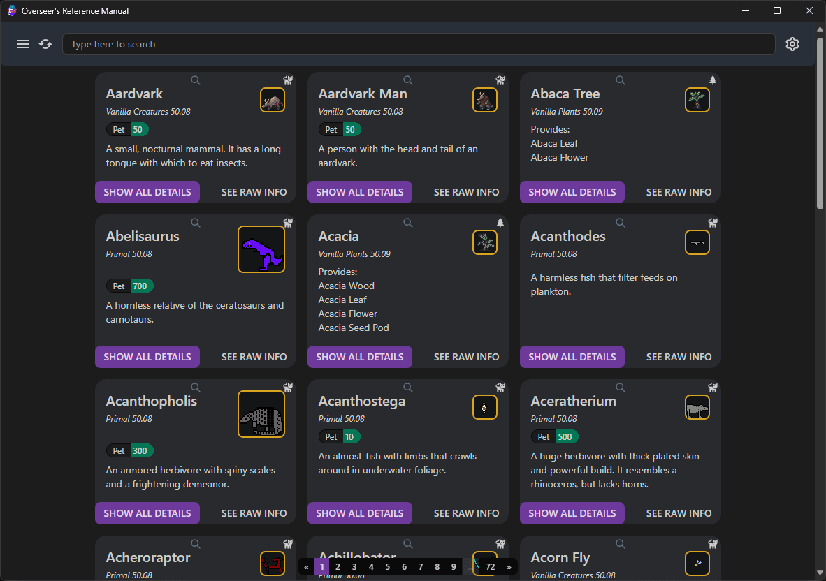Click the Abaca Tree sprite thumbnail
Image resolution: width=826 pixels, height=581 pixels.
697,100
